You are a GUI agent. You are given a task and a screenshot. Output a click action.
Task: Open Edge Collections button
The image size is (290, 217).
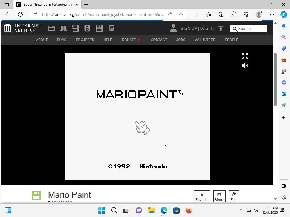click(221, 14)
